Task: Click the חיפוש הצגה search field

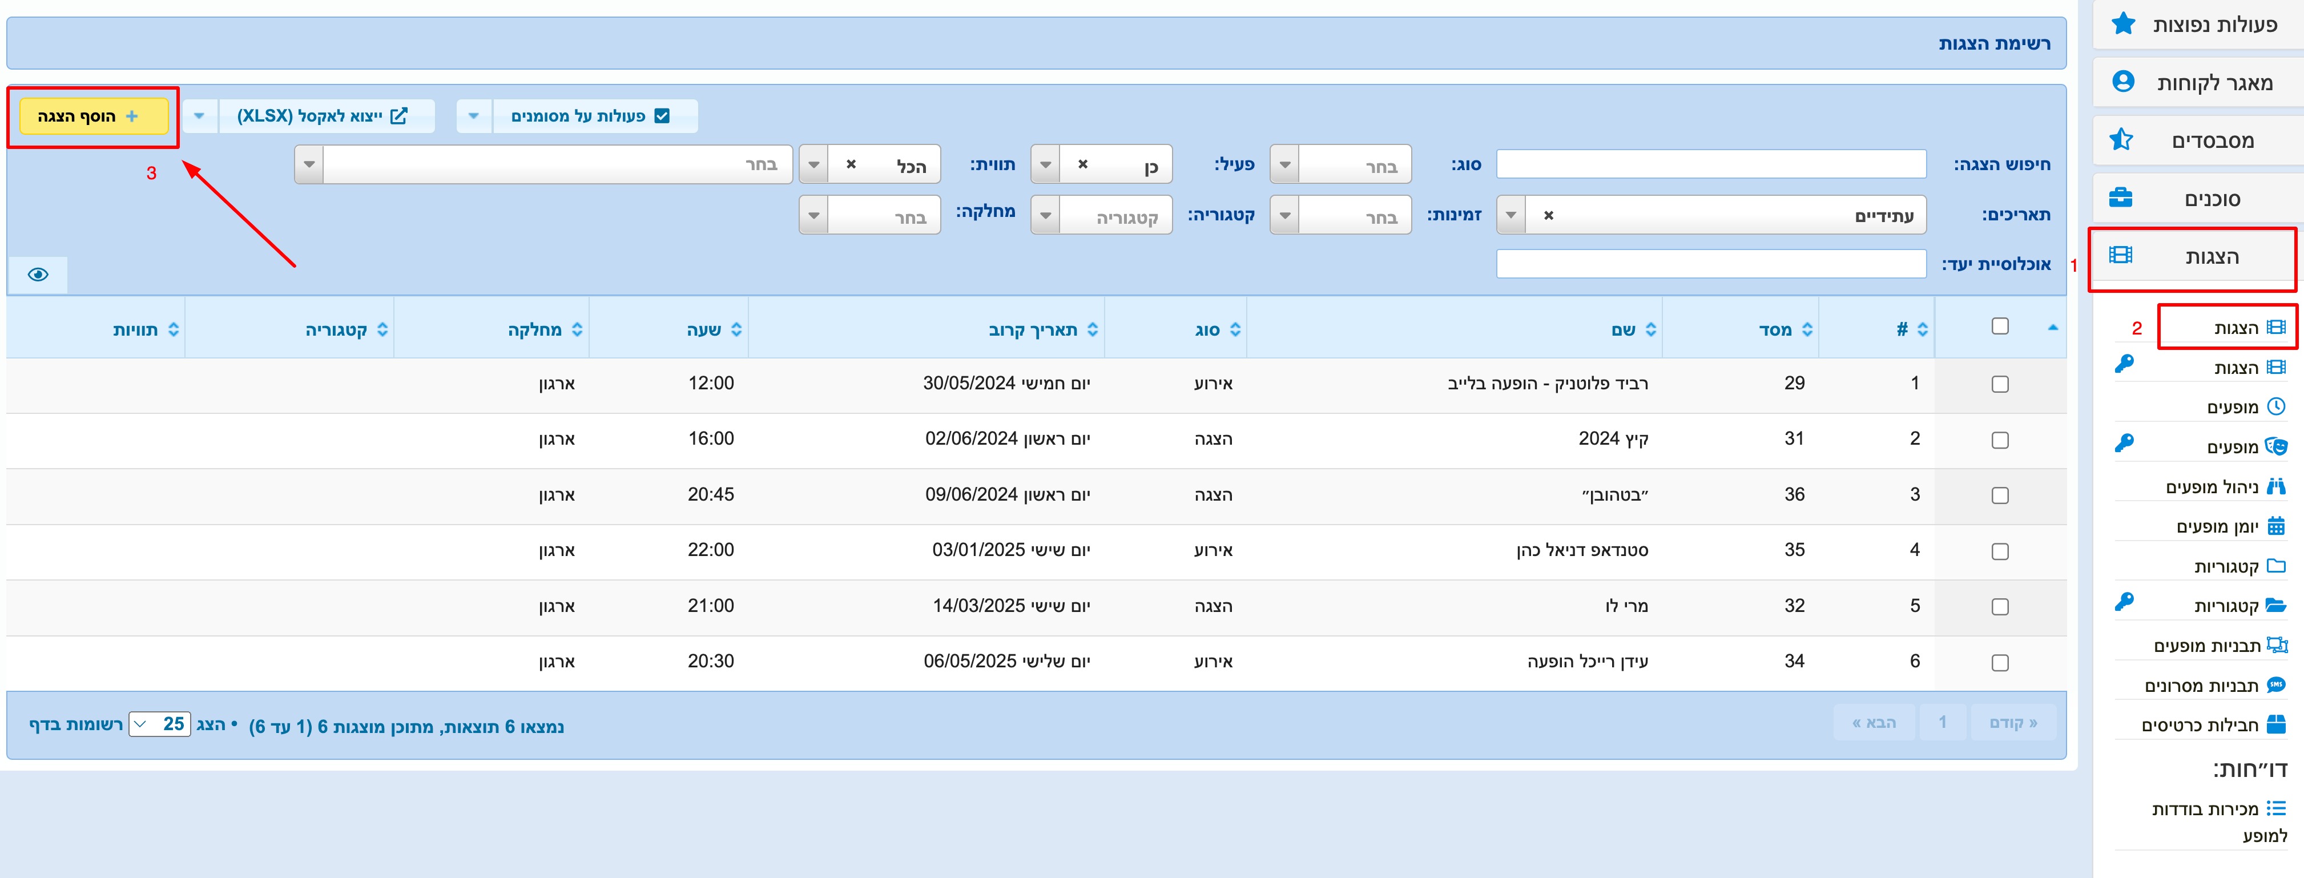Action: coord(1711,164)
